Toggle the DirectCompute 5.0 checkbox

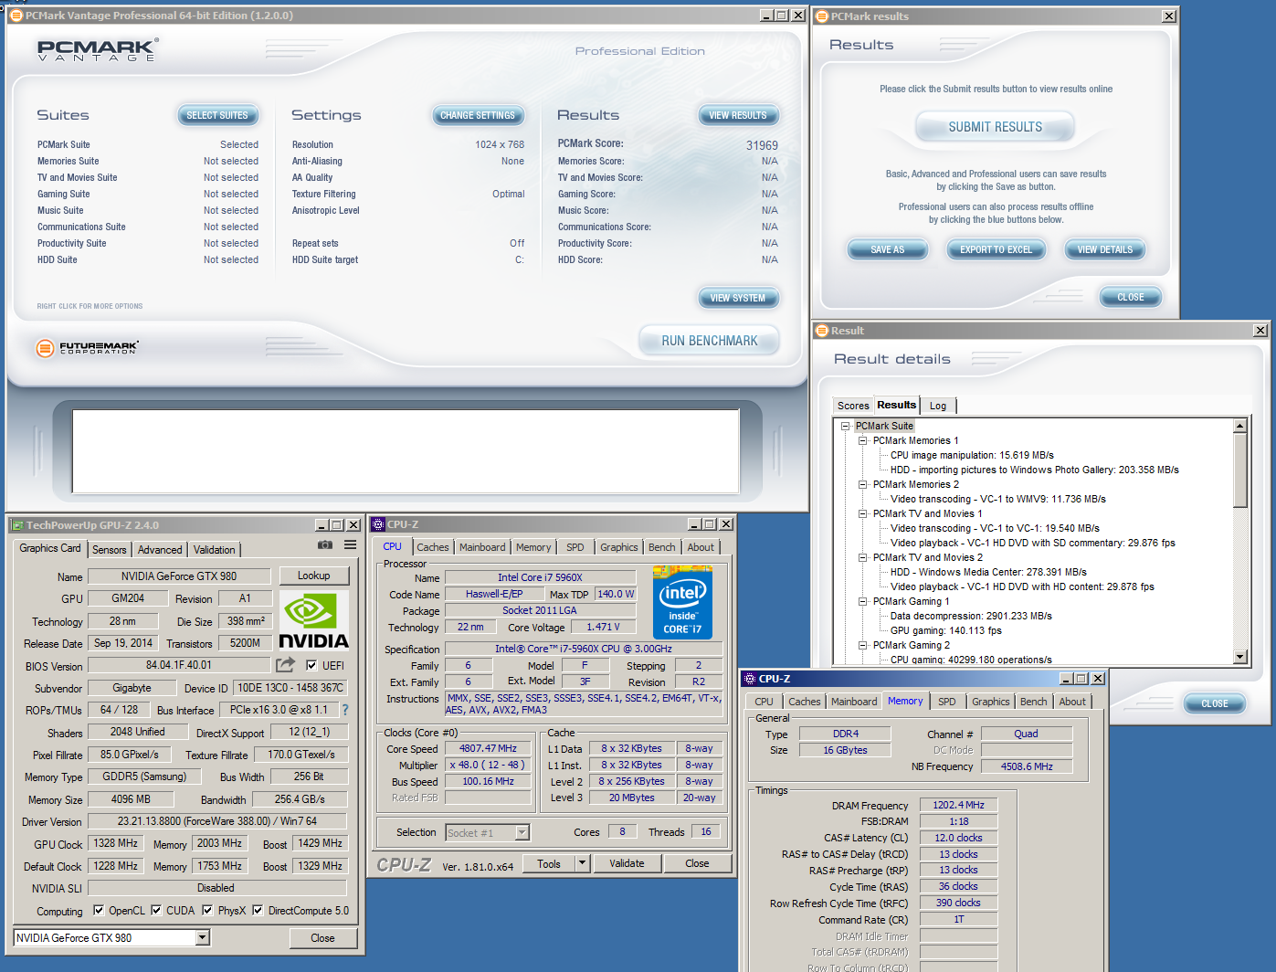click(258, 911)
